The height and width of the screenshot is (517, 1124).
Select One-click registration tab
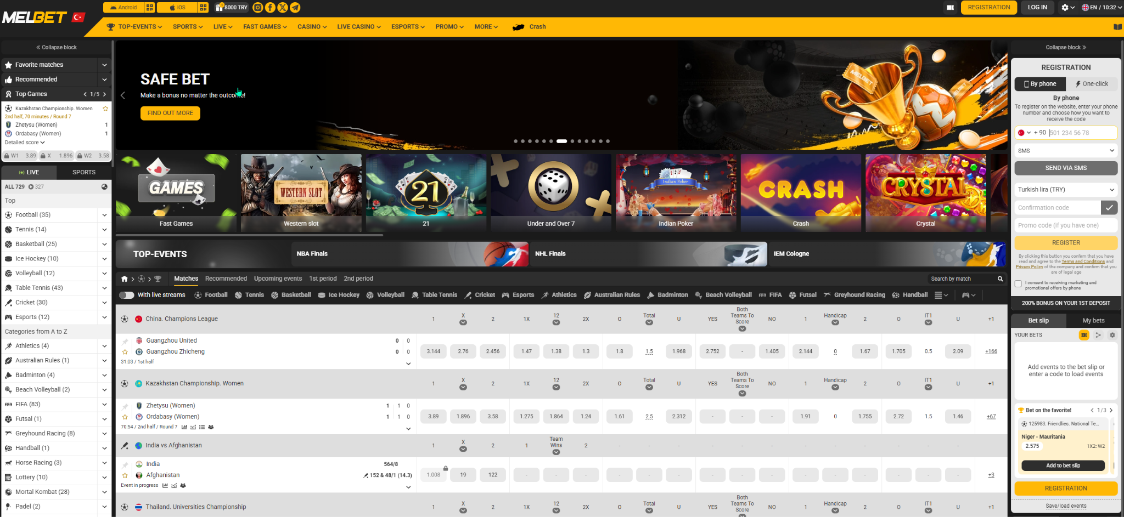coord(1092,84)
